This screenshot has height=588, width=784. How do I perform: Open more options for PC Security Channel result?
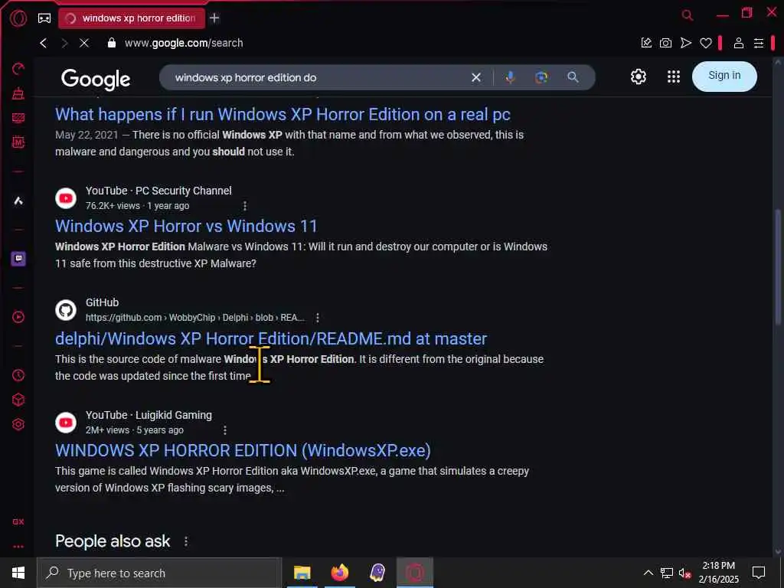point(244,205)
